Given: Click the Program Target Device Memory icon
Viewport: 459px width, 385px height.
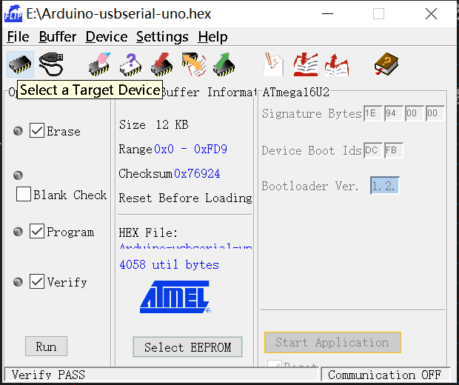Looking at the screenshot, I should [x=162, y=64].
